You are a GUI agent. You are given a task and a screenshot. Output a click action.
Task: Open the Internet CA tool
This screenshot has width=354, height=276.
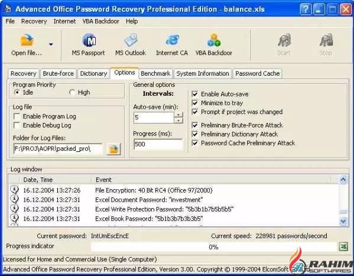coord(172,45)
